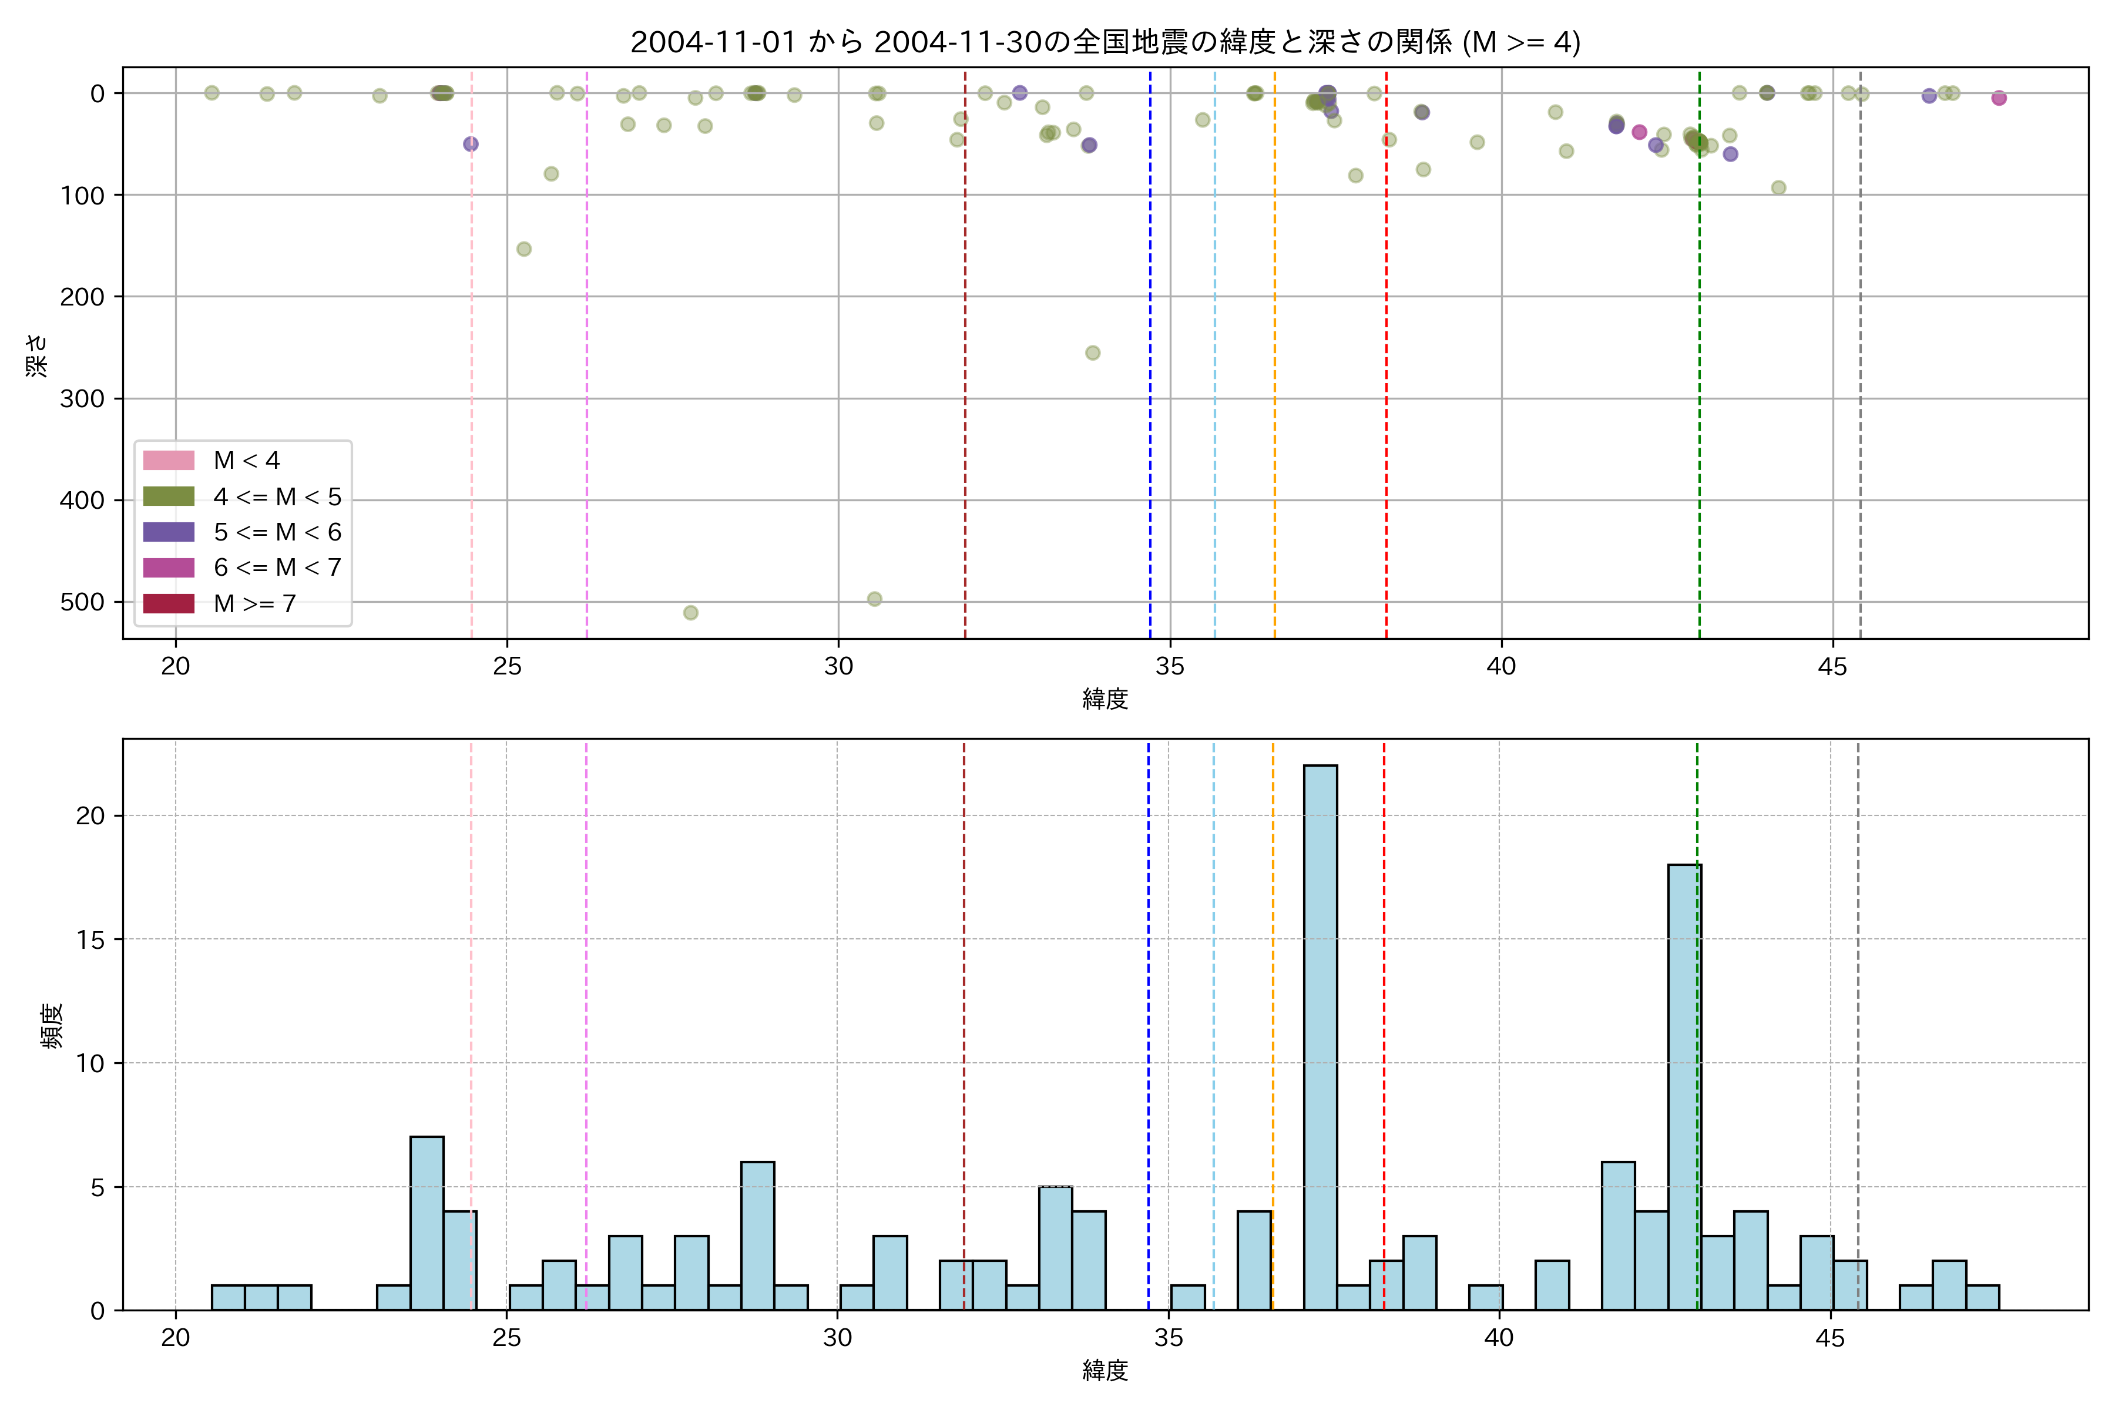Screen dimensions: 2115x1410
Task: Click the 緯度 x-axis label under the histogram
Action: [x=1105, y=1371]
